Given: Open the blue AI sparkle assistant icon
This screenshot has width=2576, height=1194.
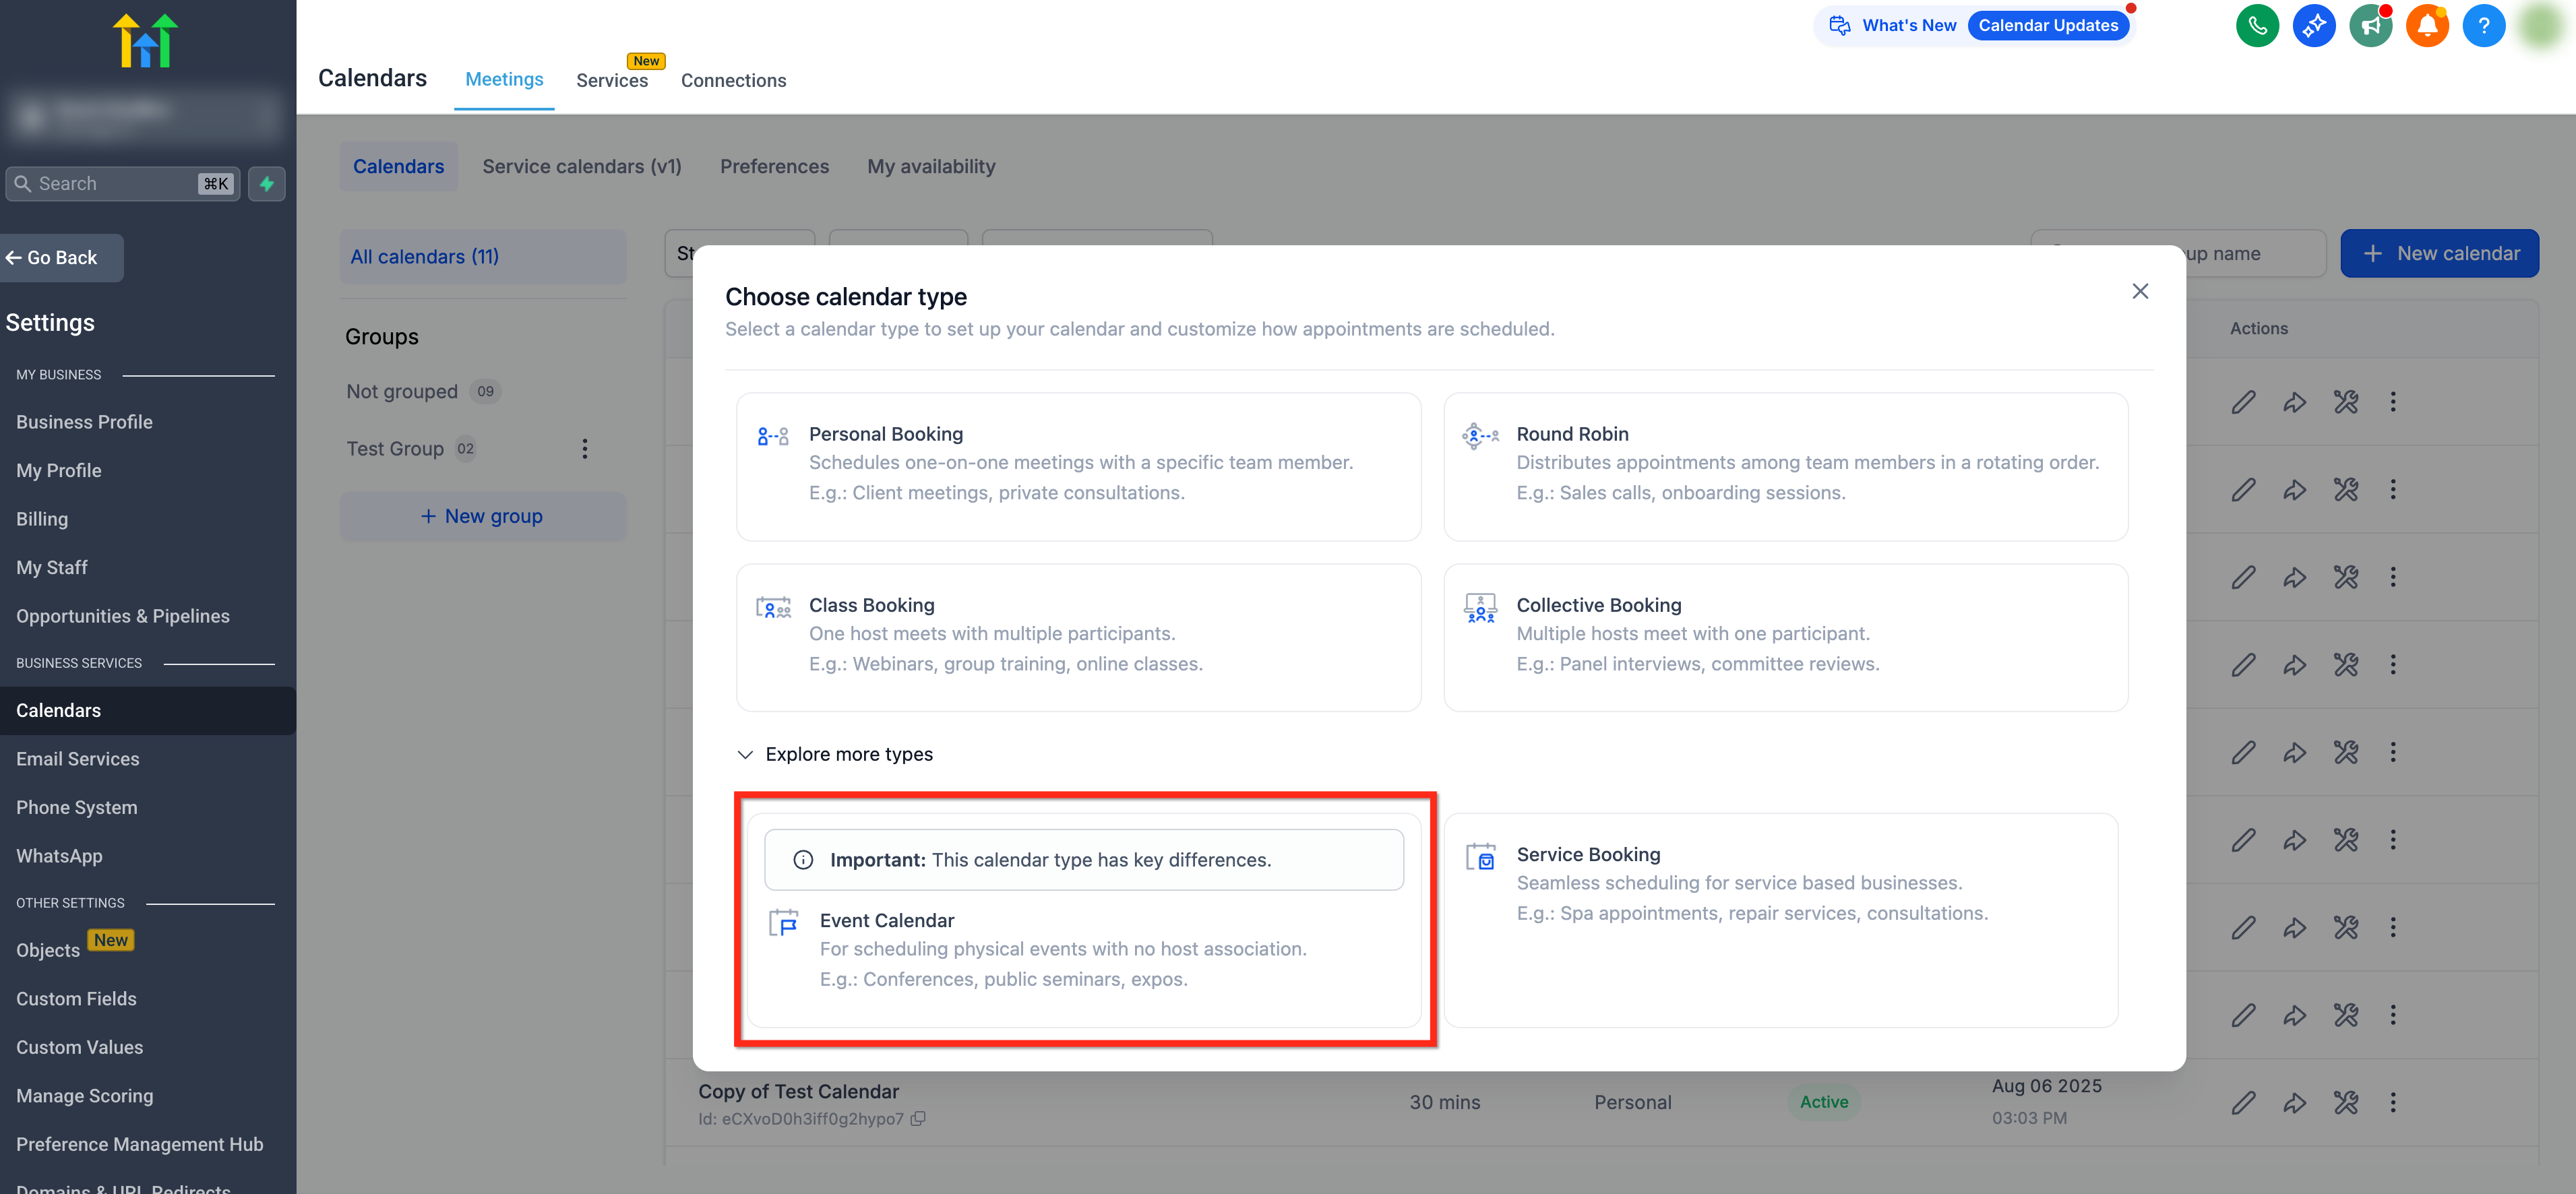Looking at the screenshot, I should [2313, 26].
